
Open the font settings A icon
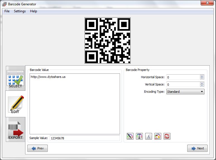pyautogui.click(x=148, y=136)
